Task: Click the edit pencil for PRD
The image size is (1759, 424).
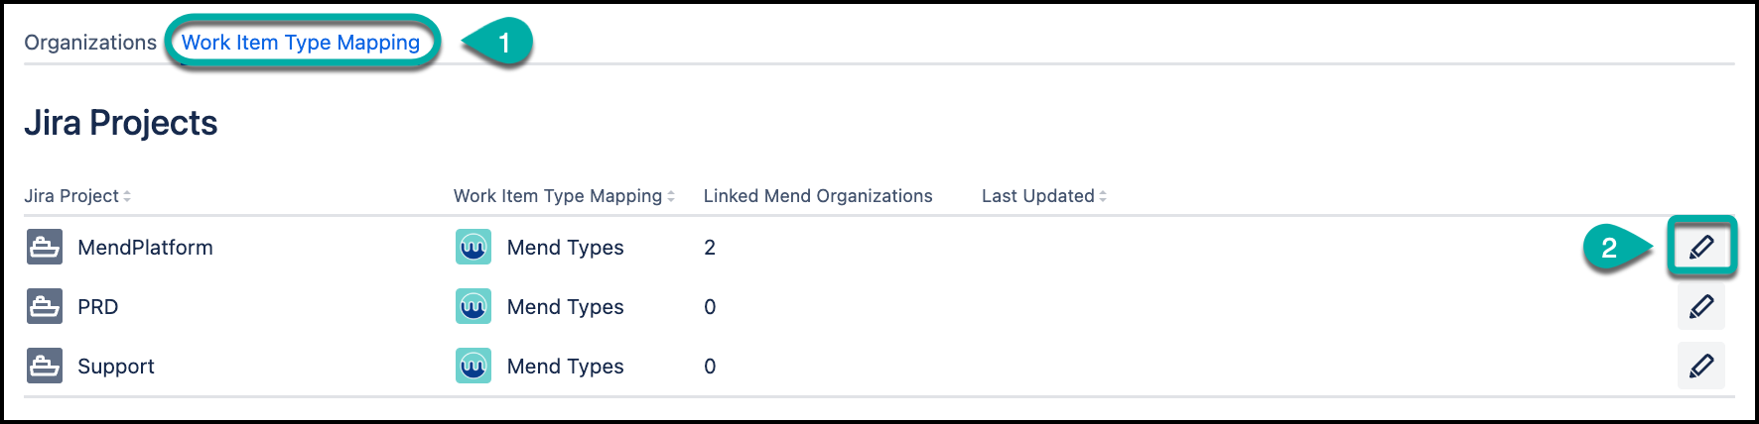Action: click(x=1700, y=307)
